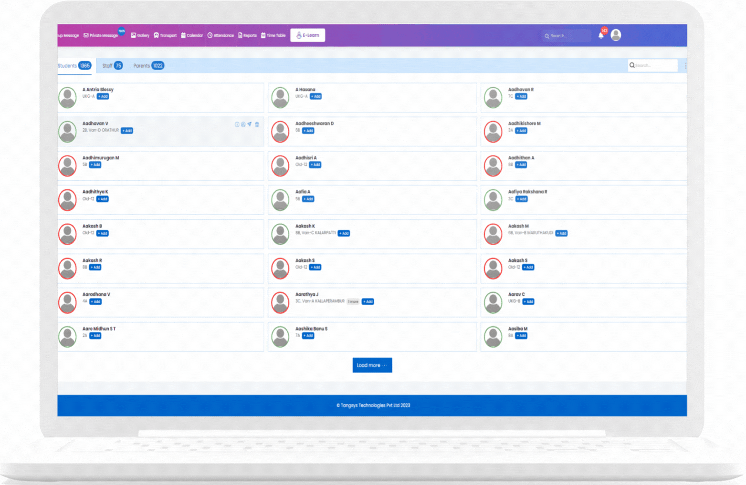Switch to the Staff tab
The height and width of the screenshot is (485, 746).
[112, 66]
